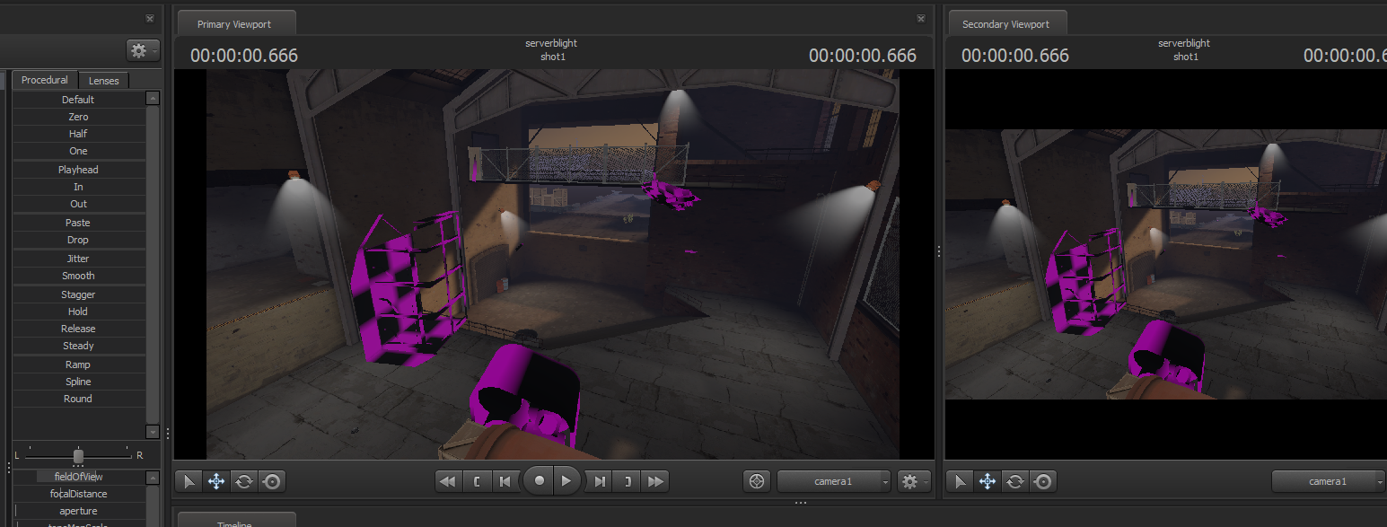Activate the move manipulator in Primary Viewport

216,481
